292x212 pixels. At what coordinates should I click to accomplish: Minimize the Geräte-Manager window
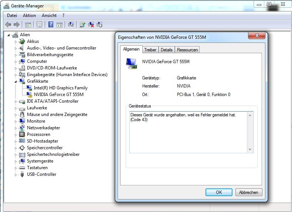(x=259, y=4)
